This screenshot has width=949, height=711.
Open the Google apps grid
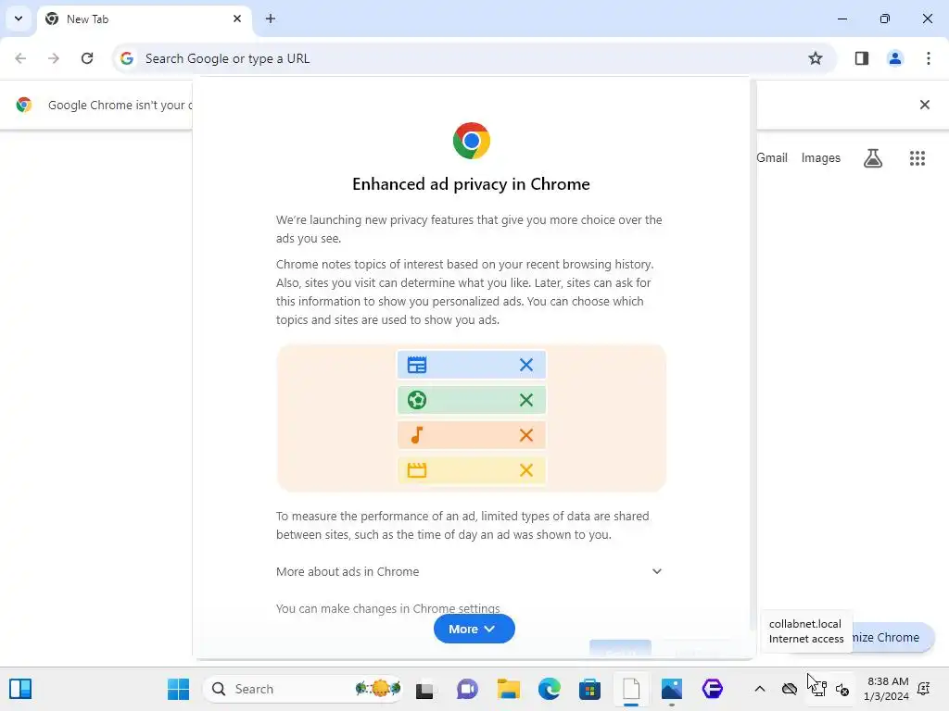pyautogui.click(x=917, y=157)
